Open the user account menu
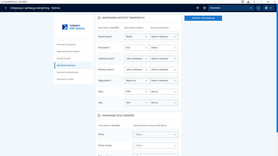Screen dimensions: 278x156 pos(268,8)
